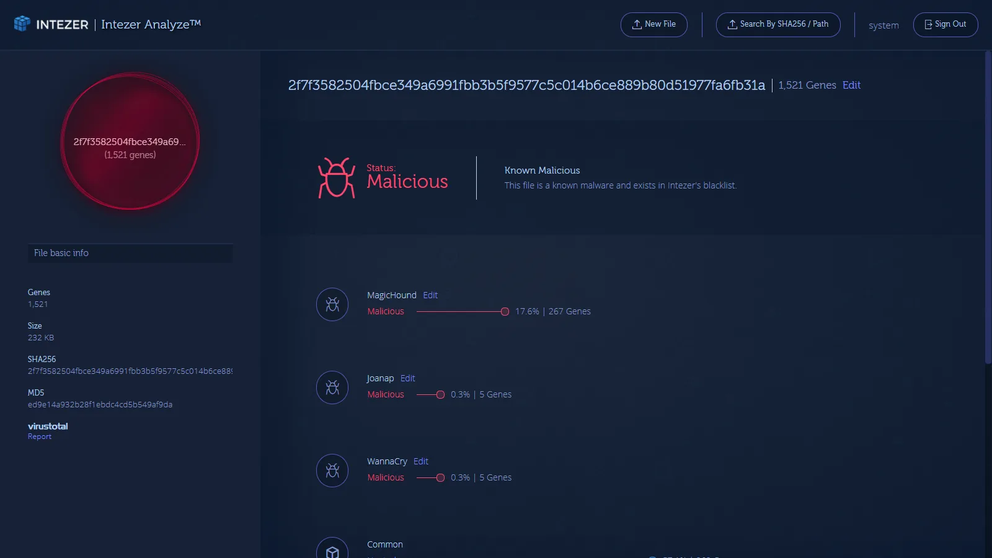Click the Intezer cube logo icon
The height and width of the screenshot is (558, 992).
point(22,24)
